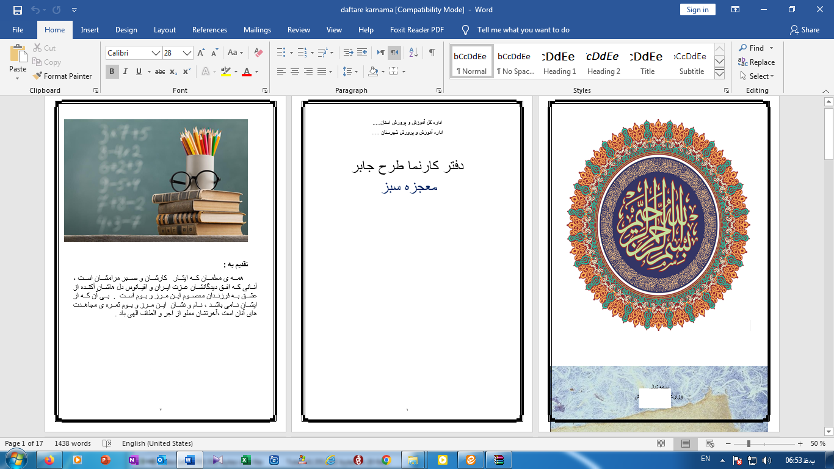Center-align the paragraph
This screenshot has width=834, height=469.
tap(295, 71)
